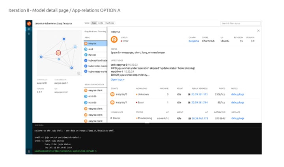284x167 pixels.
Task: Click the 0 Bionic machine entry
Action: click(115, 118)
